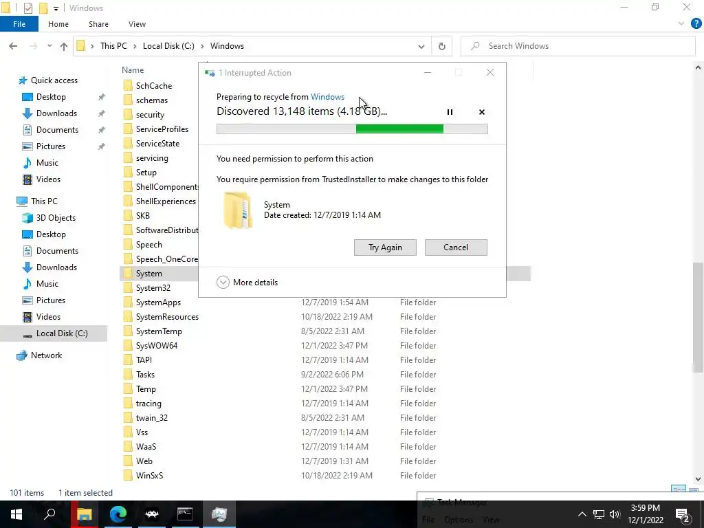Viewport: 704px width, 528px height.
Task: Expand the ribbon chevron
Action: [x=681, y=24]
